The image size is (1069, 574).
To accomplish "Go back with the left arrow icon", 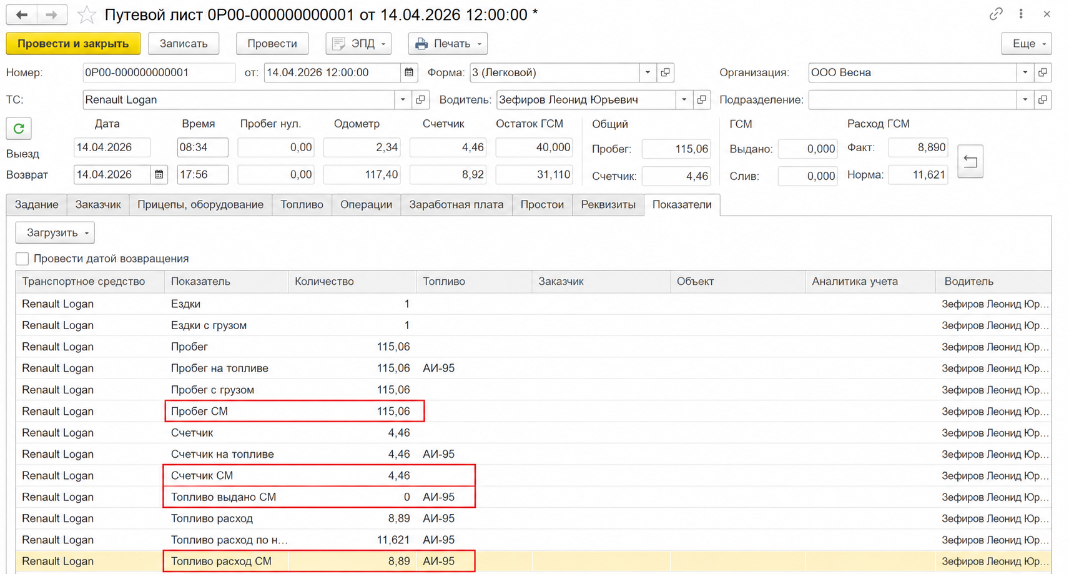I will [22, 14].
